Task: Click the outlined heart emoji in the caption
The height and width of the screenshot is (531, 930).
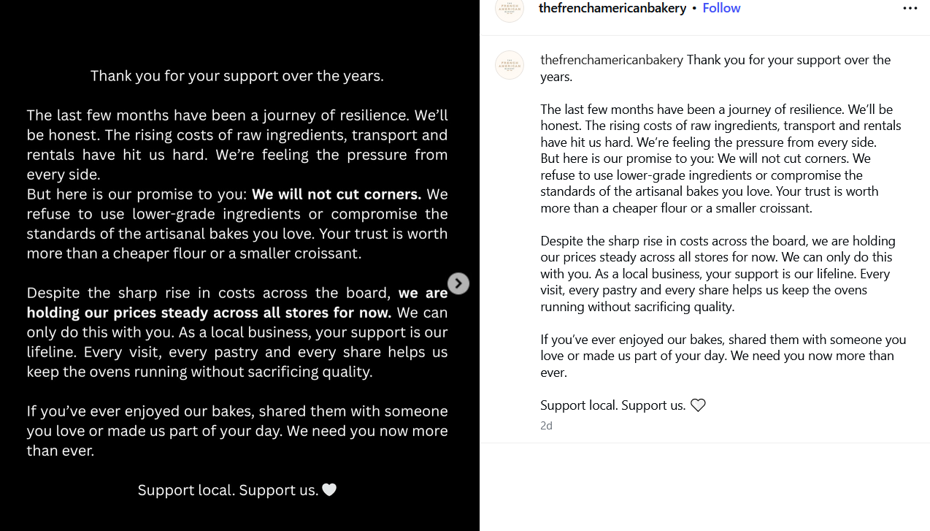Action: (x=698, y=405)
